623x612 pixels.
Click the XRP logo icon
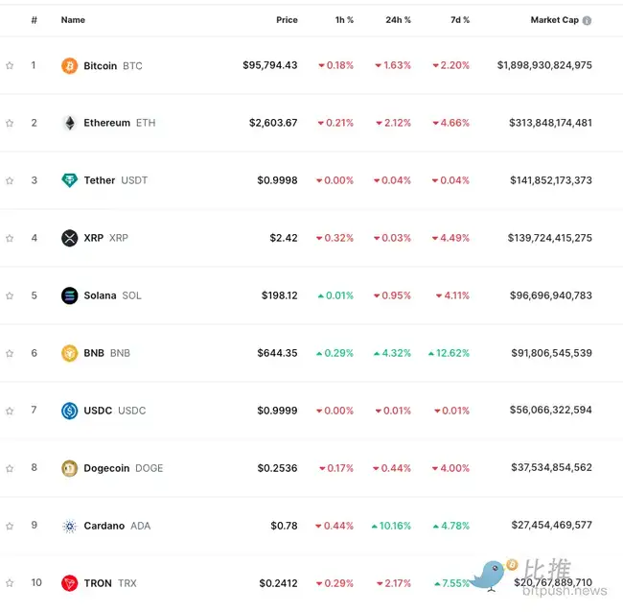pyautogui.click(x=69, y=238)
